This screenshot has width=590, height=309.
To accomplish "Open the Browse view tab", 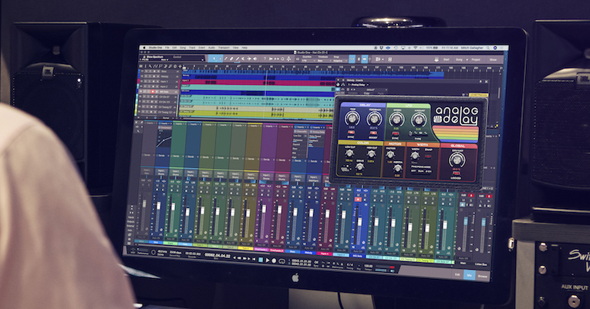I will pos(482,276).
